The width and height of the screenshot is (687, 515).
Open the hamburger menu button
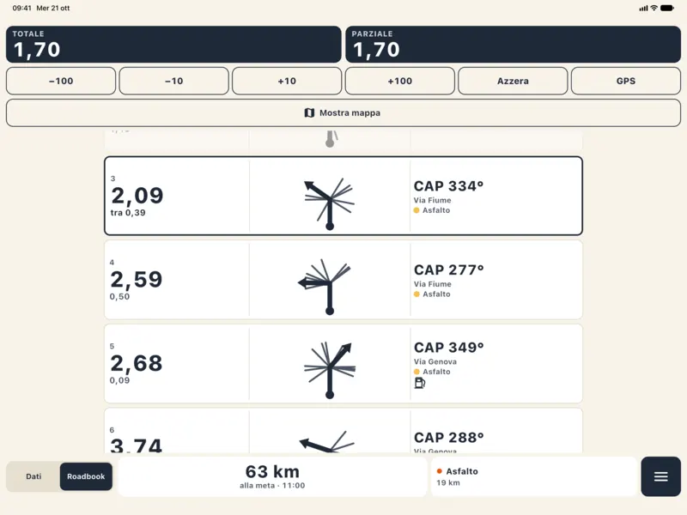coord(660,476)
